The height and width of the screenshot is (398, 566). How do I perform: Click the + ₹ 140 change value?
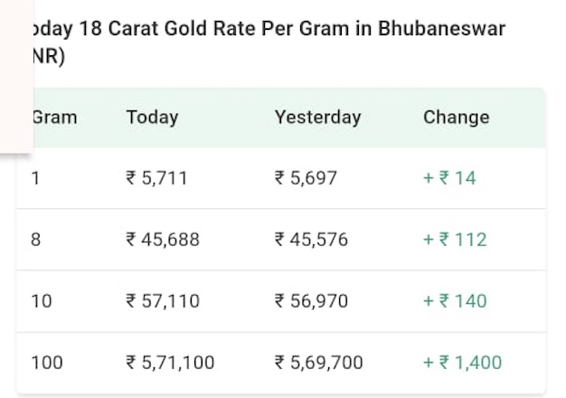pos(455,301)
